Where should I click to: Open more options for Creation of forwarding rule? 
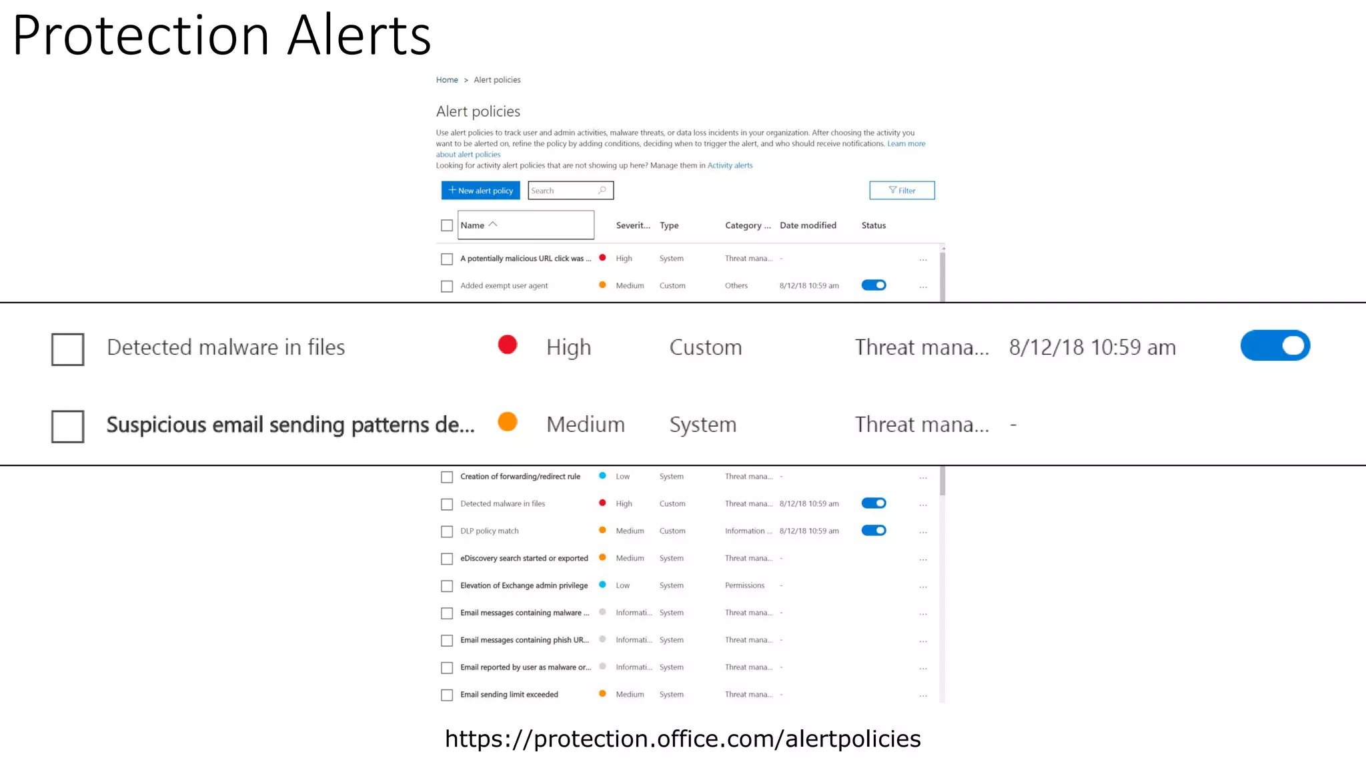923,478
